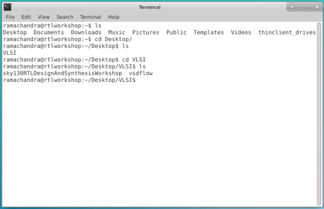Place cursor at the active shell prompt line
The width and height of the screenshot is (324, 209).
[x=139, y=80]
